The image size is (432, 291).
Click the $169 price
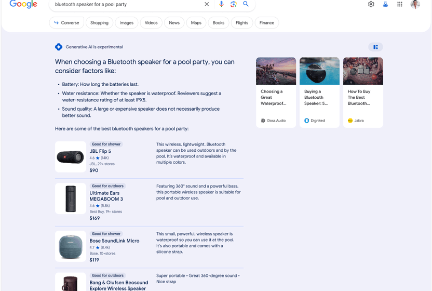point(95,218)
